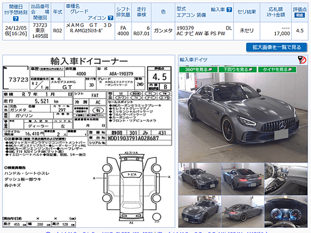Open the interior seat thumbnail photo
This screenshot has height=233, width=311.
point(286,179)
